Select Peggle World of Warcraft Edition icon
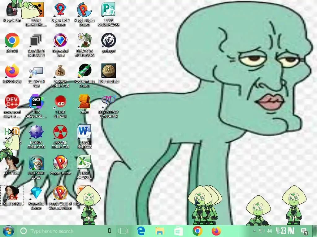This screenshot has height=237, width=317. 60,198
